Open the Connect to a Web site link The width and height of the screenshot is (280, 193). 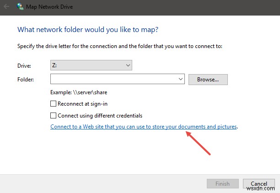144,127
